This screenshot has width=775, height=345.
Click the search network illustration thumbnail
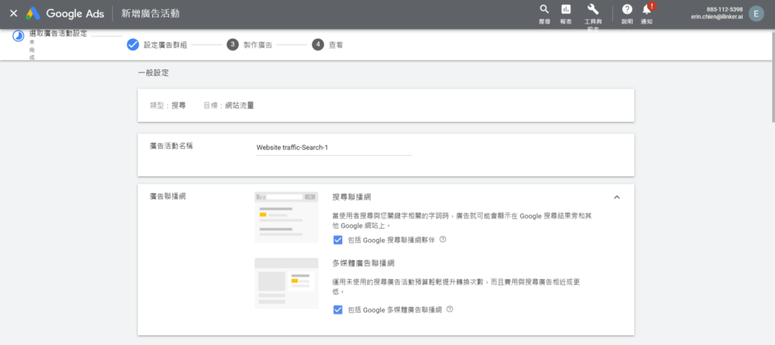[286, 217]
